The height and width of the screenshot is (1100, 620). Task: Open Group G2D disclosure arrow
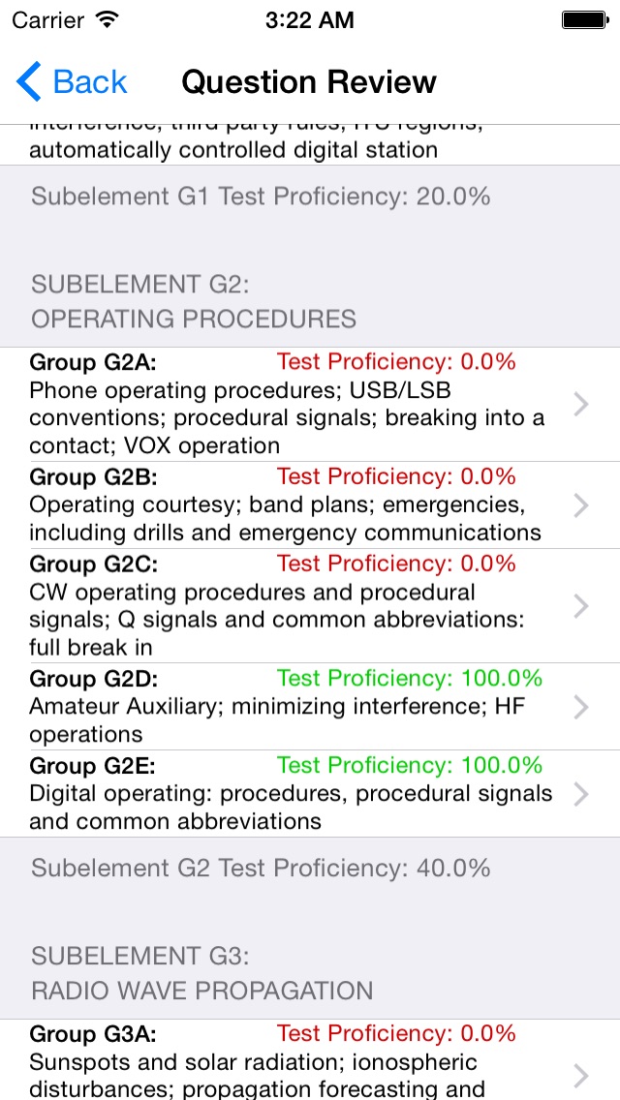(x=580, y=707)
